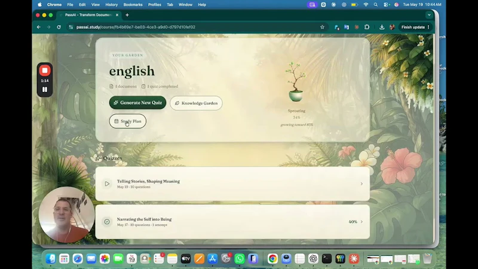Open Trash in the dock

click(427, 259)
